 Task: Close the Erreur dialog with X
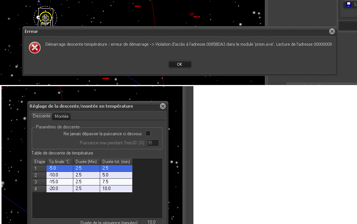pos(332,31)
